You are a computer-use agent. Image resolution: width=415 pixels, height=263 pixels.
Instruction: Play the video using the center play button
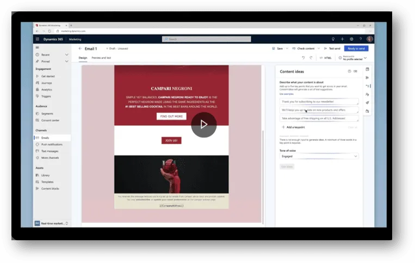203,124
